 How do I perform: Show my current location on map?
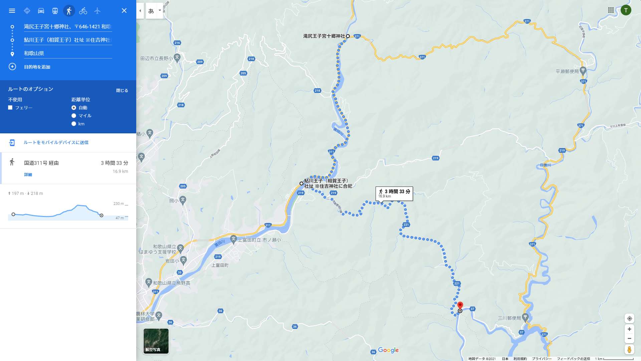[629, 319]
